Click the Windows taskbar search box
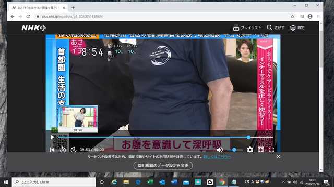Viewport: 334px width, 187px height. click(54, 182)
